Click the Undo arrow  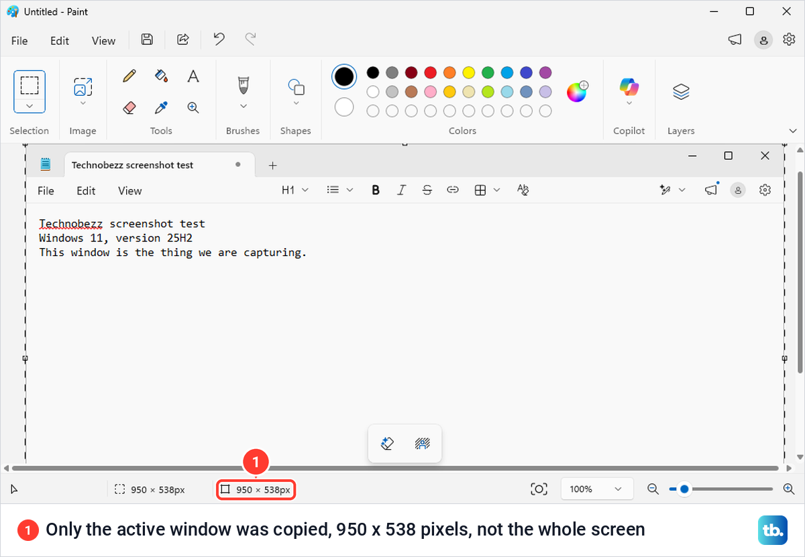(219, 39)
